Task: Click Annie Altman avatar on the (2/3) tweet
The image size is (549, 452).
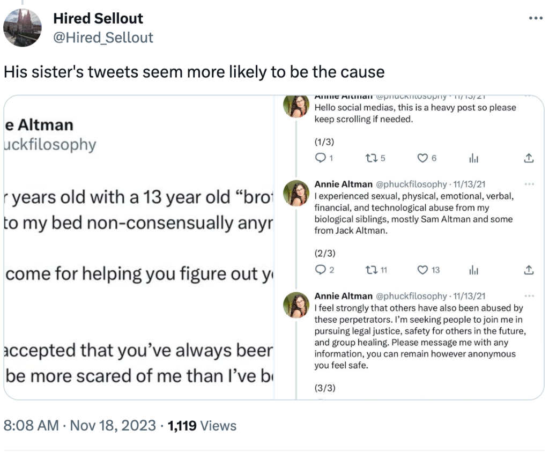Action: [x=296, y=193]
